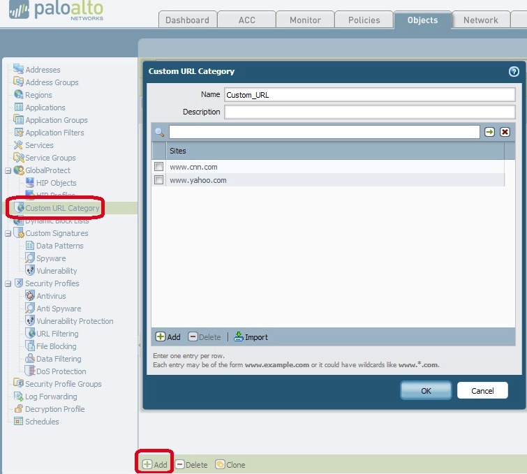This screenshot has height=474, width=527.
Task: Click the Description input field
Action: 369,112
